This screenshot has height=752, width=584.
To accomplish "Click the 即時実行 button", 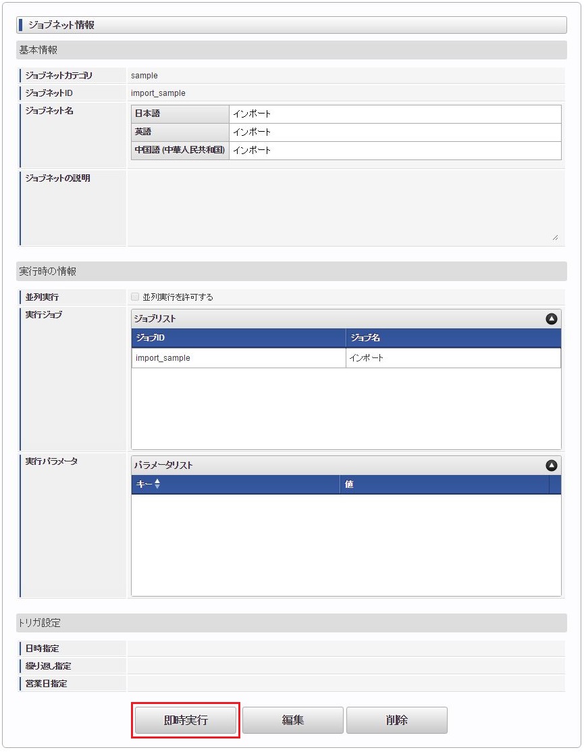I will pyautogui.click(x=186, y=720).
